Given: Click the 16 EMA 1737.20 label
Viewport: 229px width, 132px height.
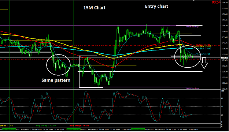Looking at the screenshot, I should (x=203, y=54).
